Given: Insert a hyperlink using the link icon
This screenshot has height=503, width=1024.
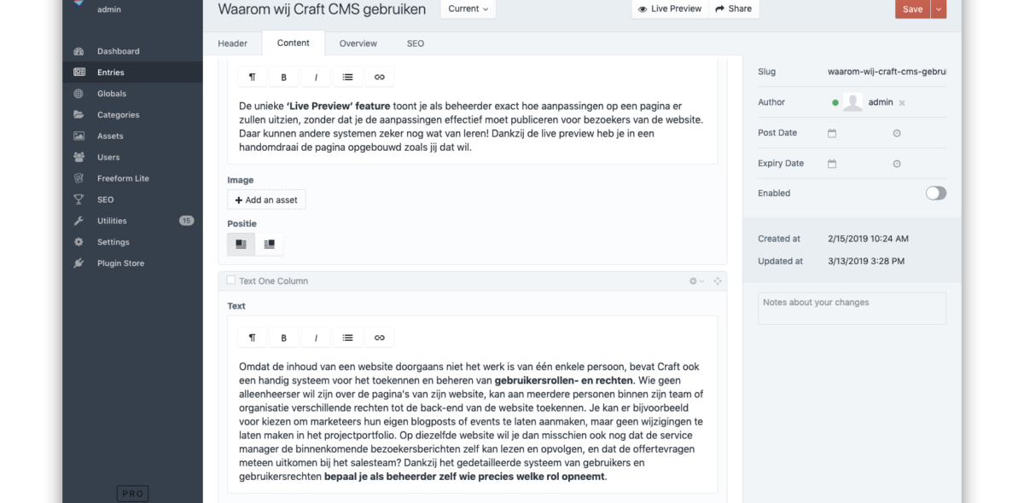Looking at the screenshot, I should (x=379, y=337).
